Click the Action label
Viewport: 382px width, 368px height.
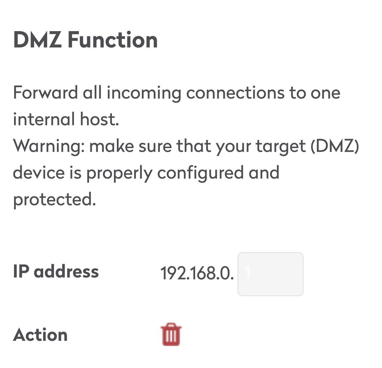pyautogui.click(x=40, y=335)
